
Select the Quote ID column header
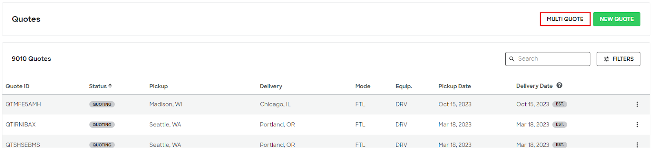pyautogui.click(x=18, y=86)
